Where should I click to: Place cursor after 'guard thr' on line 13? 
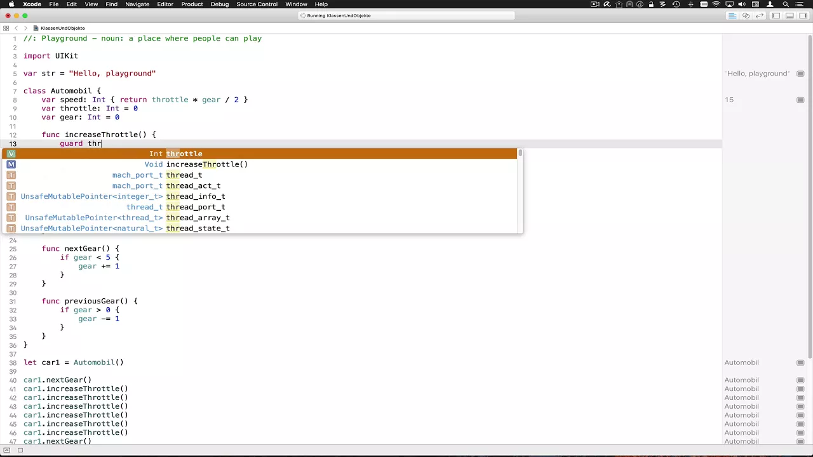pyautogui.click(x=102, y=143)
